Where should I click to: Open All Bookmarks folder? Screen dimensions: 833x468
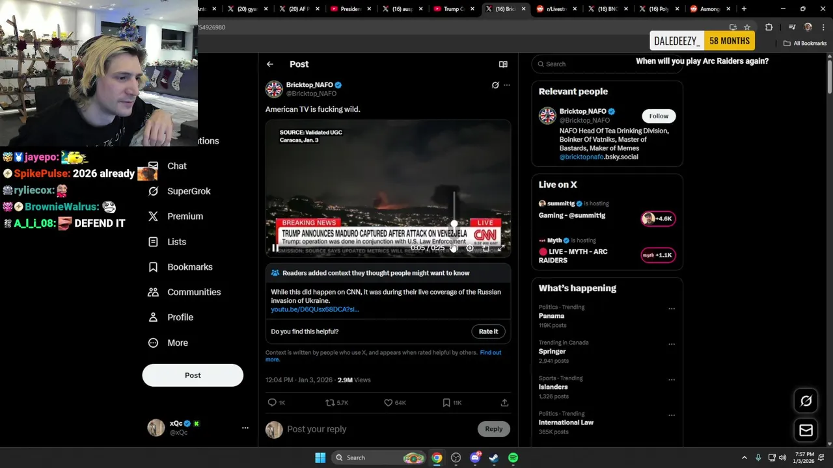(x=805, y=44)
